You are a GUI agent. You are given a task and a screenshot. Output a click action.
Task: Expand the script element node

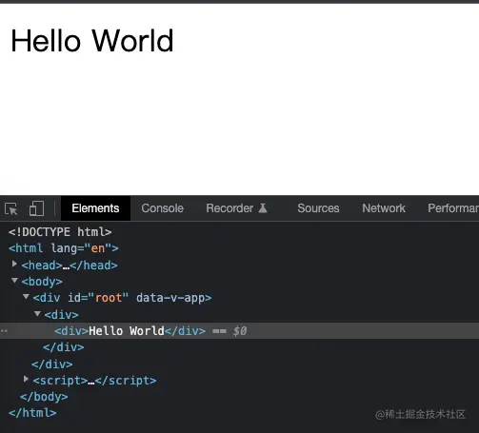(26, 380)
